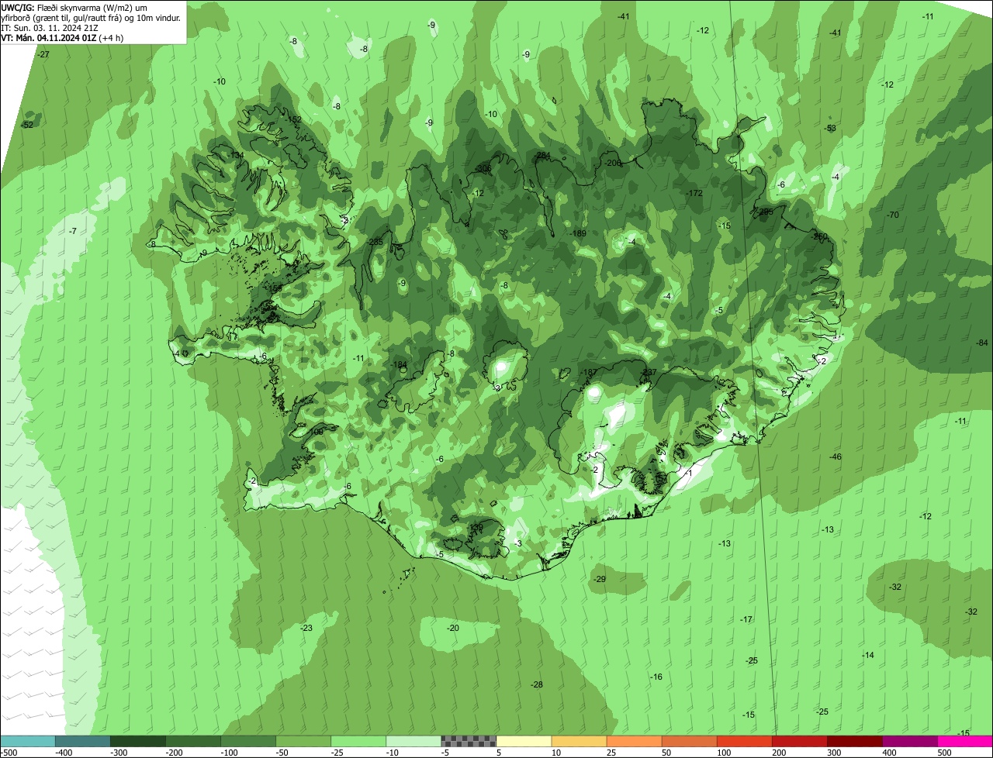993x758 pixels.
Task: Click the '-284' value label on the map
Action: [x=542, y=156]
